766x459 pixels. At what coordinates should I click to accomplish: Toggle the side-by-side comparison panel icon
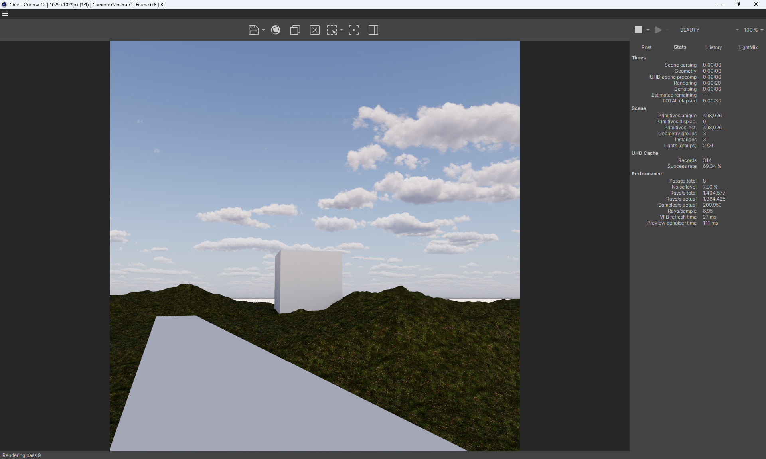click(x=373, y=30)
